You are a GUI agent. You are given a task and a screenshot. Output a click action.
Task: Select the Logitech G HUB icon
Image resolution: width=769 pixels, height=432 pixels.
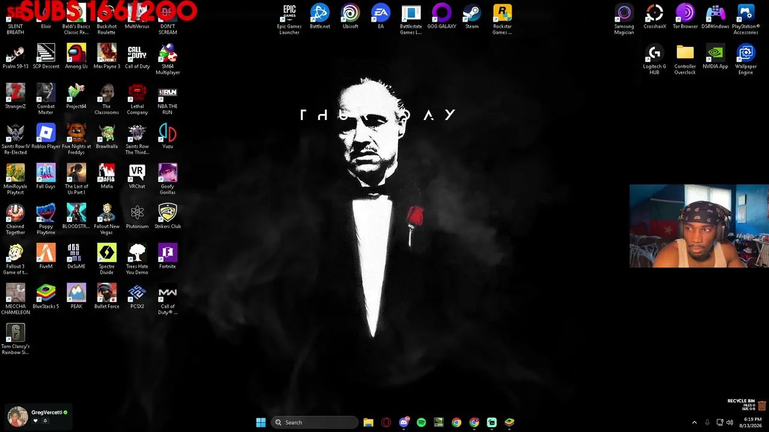pyautogui.click(x=654, y=59)
